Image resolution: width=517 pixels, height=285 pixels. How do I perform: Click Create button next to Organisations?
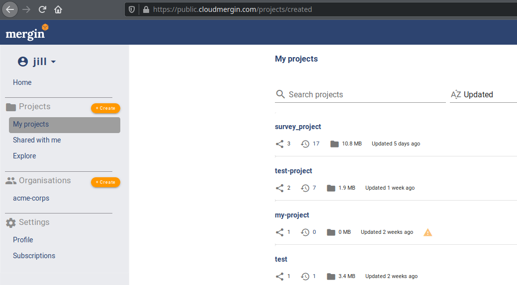click(x=105, y=182)
